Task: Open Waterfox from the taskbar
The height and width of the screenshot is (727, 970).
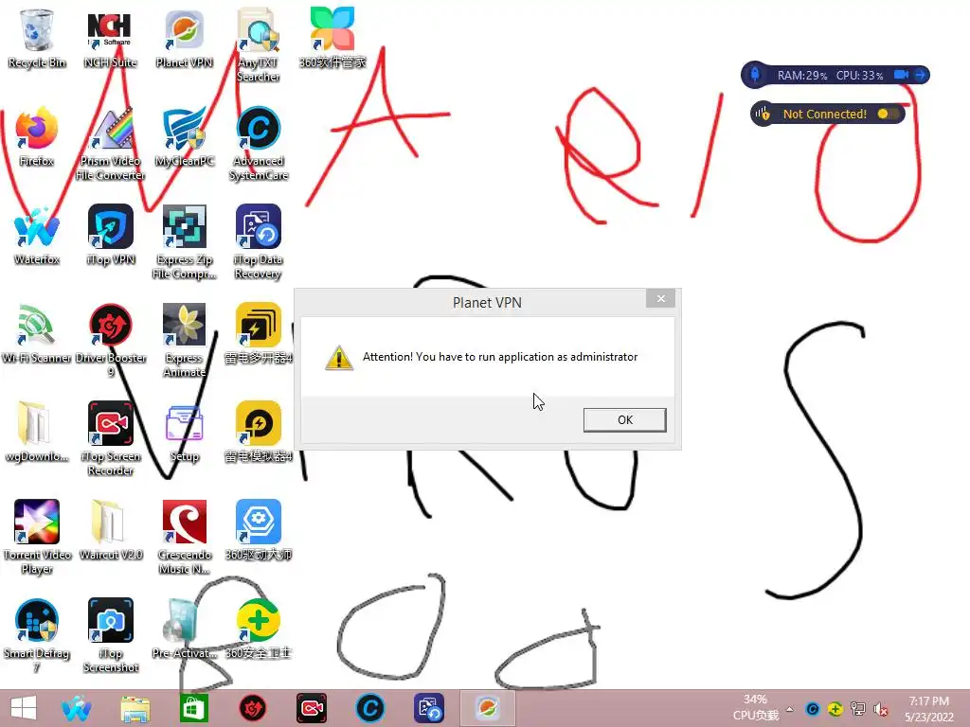Action: click(76, 708)
